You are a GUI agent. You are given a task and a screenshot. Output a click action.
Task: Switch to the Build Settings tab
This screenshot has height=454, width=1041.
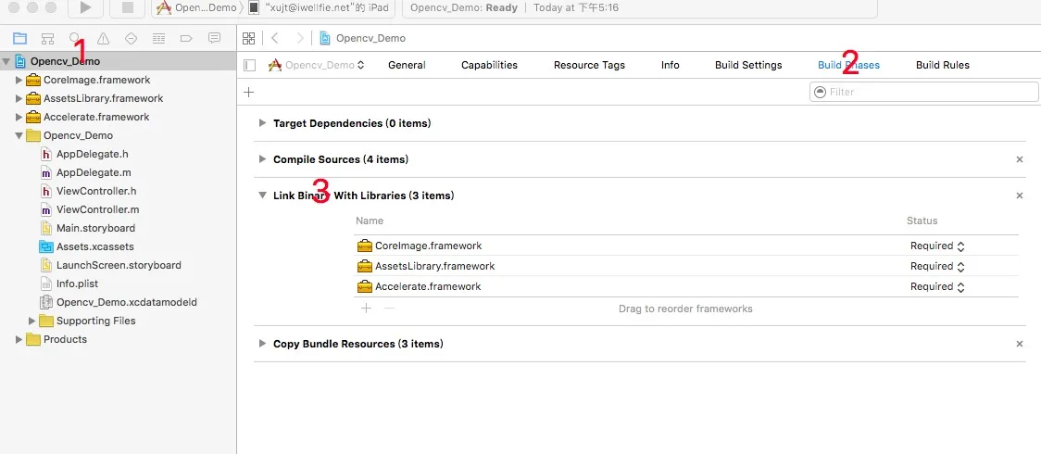click(748, 65)
